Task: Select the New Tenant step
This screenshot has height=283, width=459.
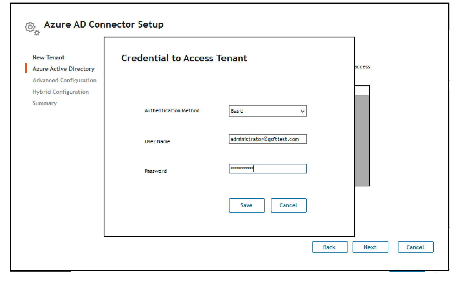Action: click(x=48, y=57)
